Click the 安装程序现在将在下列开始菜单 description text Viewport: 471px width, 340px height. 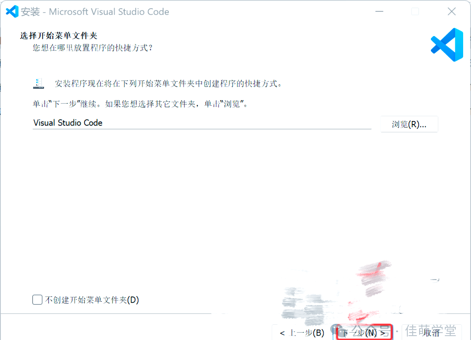coord(168,84)
